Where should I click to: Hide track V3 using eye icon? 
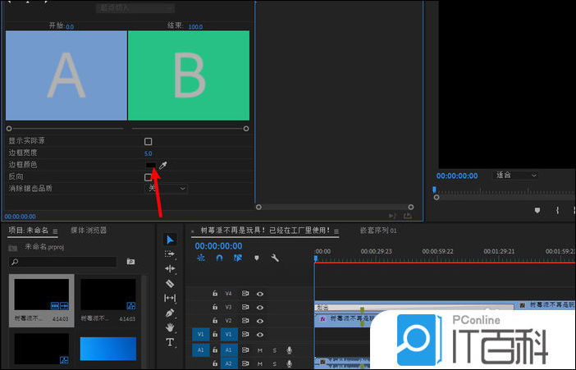coord(260,307)
